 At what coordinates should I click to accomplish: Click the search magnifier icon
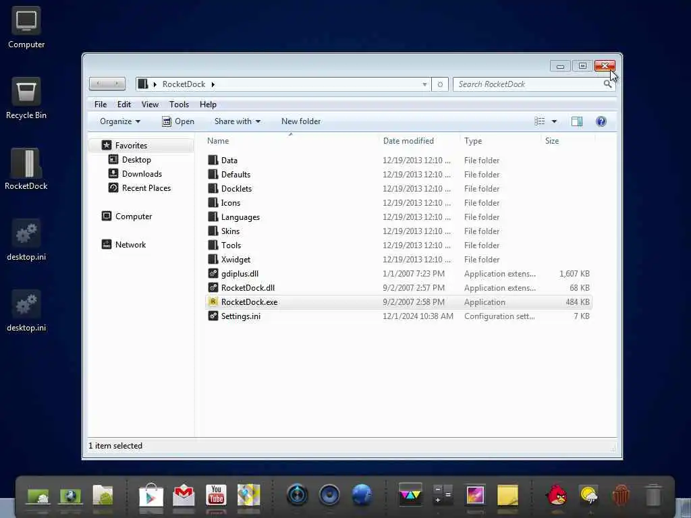click(608, 84)
